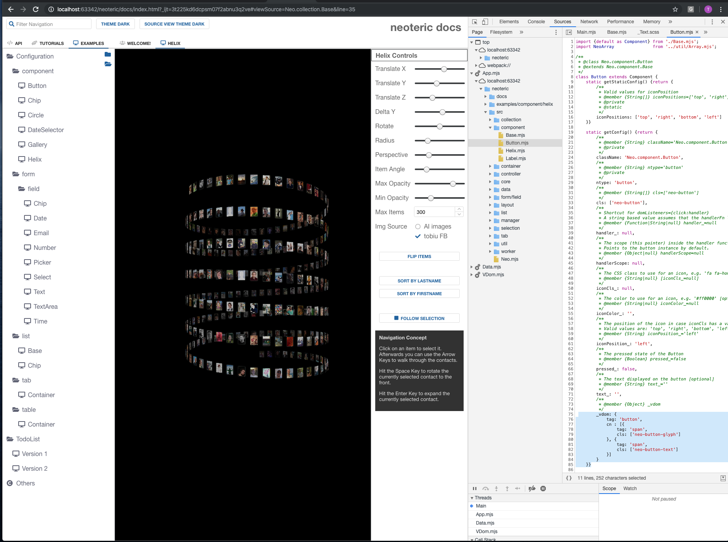Screen dimensions: 728x542
Task: Collapse the Threads section
Action: point(472,498)
